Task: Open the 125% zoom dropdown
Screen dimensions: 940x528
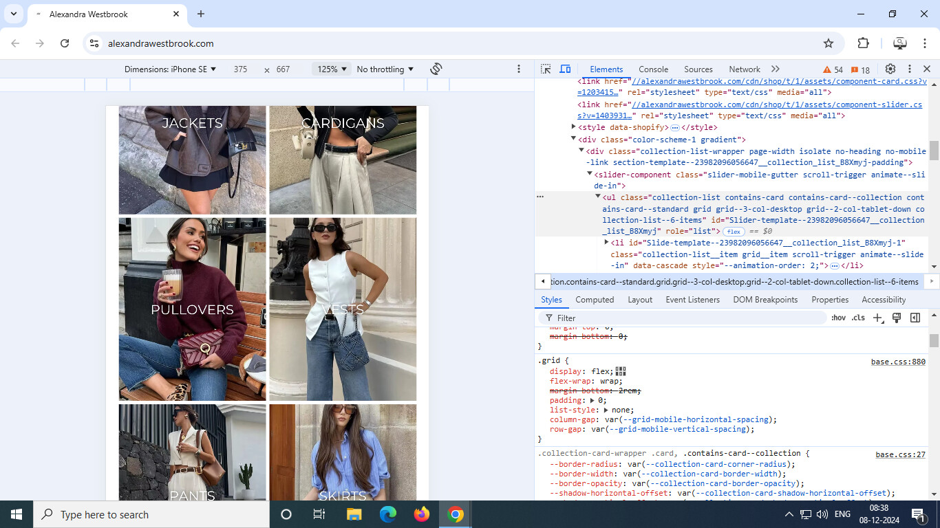Action: [332, 69]
